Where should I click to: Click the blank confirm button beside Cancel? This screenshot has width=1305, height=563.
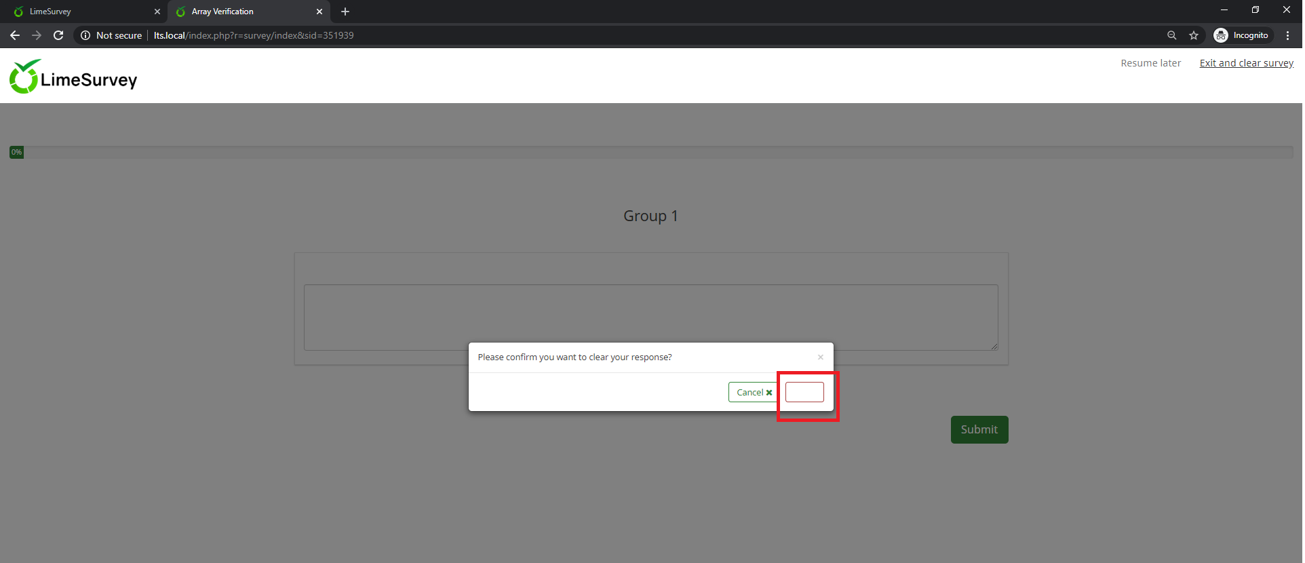pos(804,392)
